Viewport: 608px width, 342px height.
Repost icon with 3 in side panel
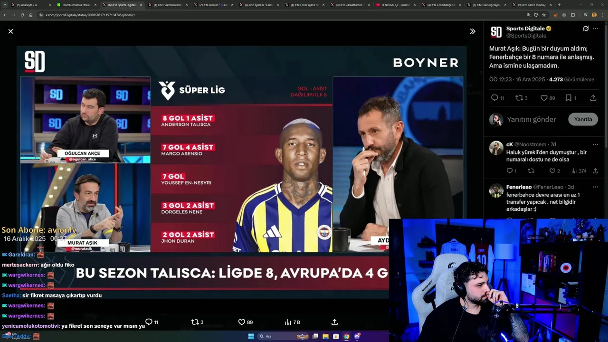pyautogui.click(x=522, y=98)
